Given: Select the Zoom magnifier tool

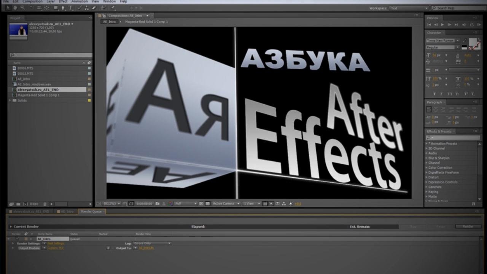Looking at the screenshot, I should pyautogui.click(x=23, y=8).
